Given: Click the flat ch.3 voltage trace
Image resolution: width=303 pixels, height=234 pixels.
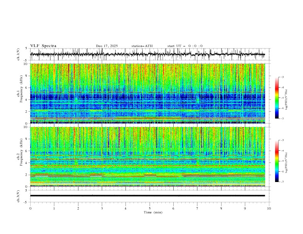Looking at the screenshot, I should (x=147, y=196).
